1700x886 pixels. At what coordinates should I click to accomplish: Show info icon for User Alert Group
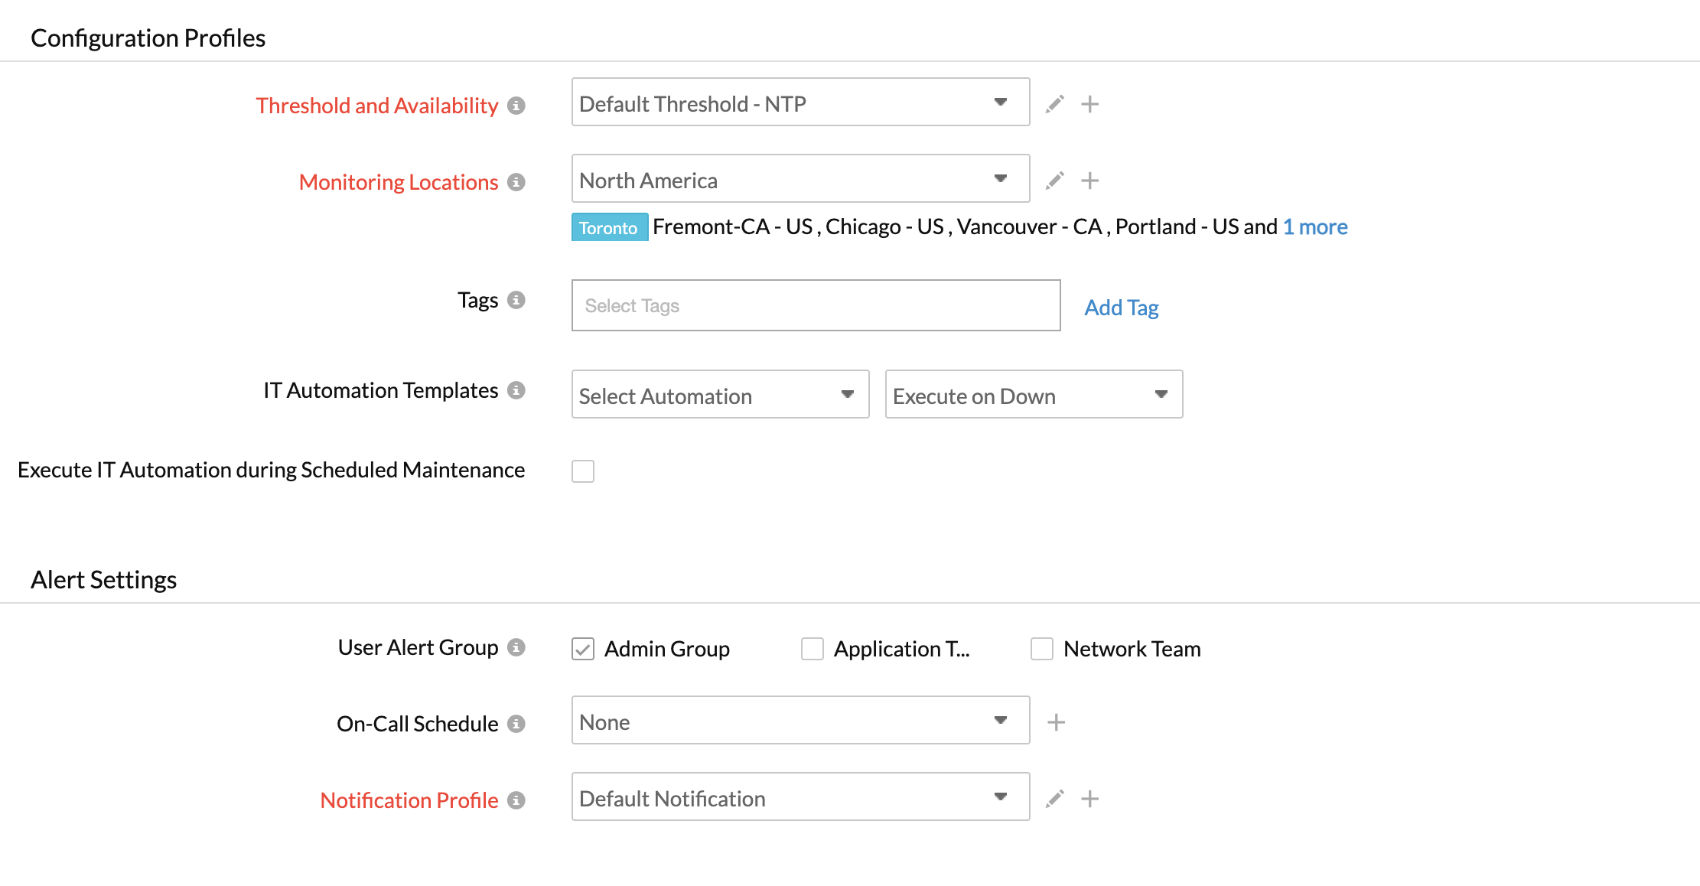click(x=516, y=647)
